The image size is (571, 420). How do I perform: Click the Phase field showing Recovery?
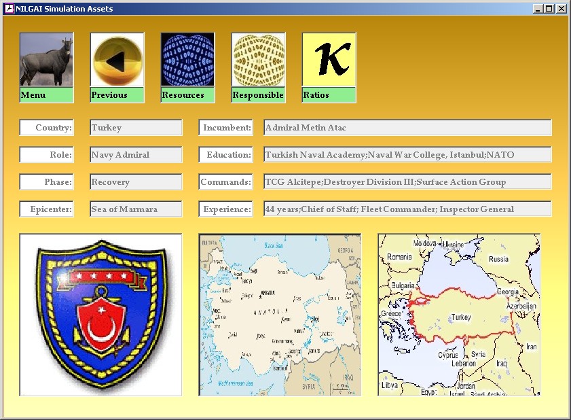tap(136, 182)
